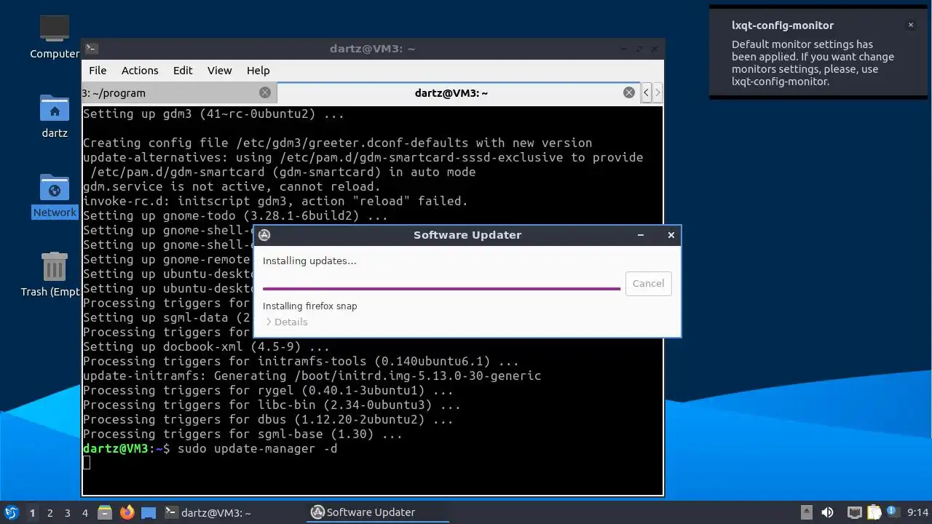This screenshot has height=524, width=932.
Task: Click the 'Processing triggers for dbus' line
Action: point(268,419)
